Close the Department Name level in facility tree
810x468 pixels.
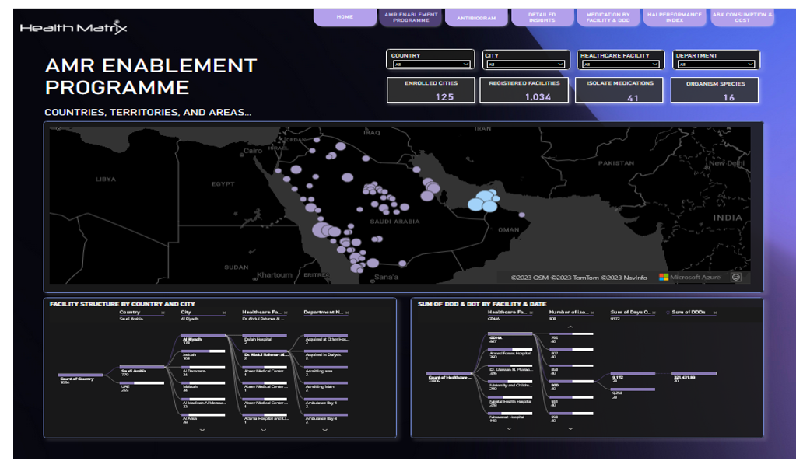point(347,313)
